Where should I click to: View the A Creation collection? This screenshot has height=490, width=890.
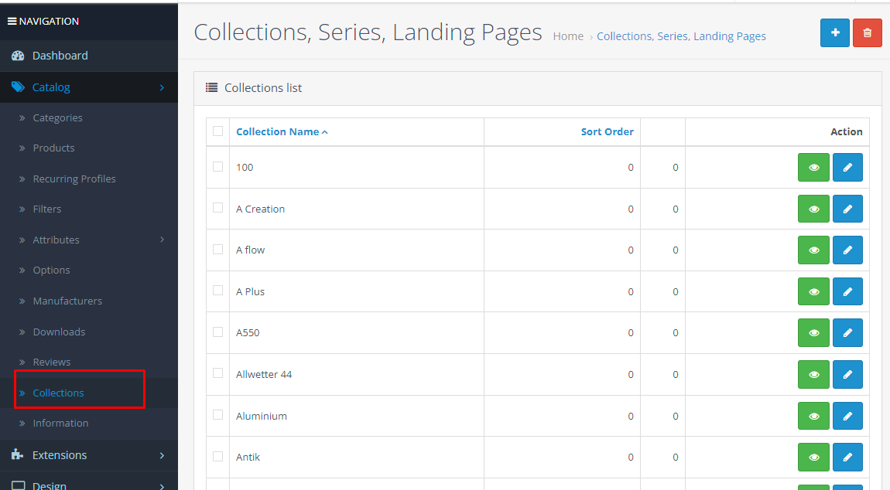(813, 209)
